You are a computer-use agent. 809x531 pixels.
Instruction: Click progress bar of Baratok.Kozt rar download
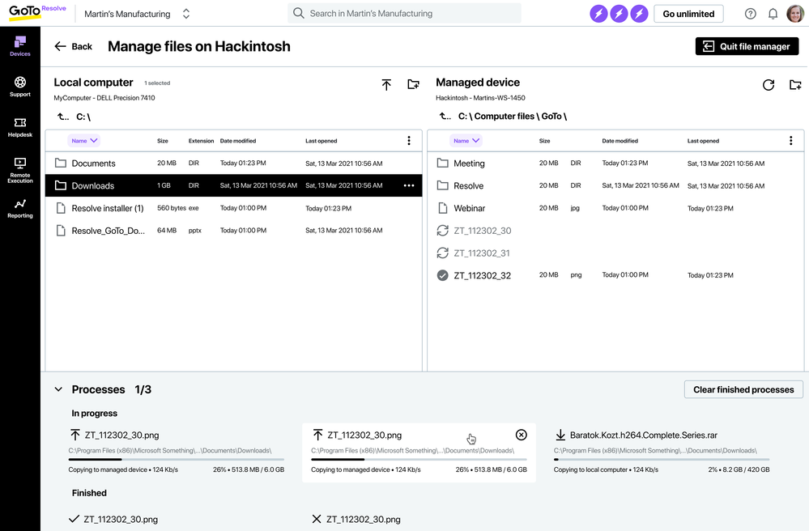point(662,459)
